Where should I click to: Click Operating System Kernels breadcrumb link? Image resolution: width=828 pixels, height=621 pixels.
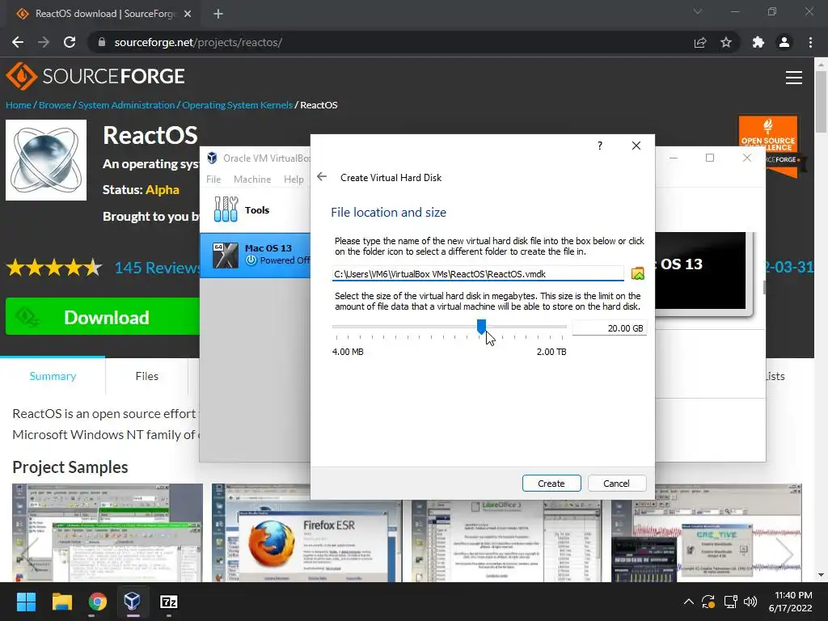point(237,104)
